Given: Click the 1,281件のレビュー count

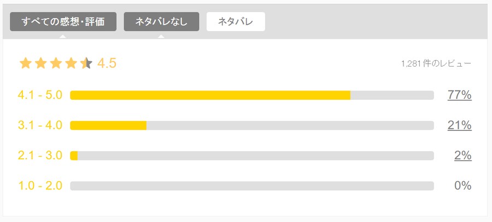Looking at the screenshot, I should pos(436,64).
